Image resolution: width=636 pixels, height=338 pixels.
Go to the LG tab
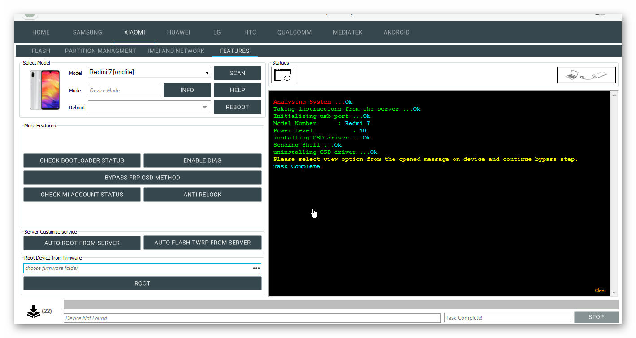pos(217,32)
